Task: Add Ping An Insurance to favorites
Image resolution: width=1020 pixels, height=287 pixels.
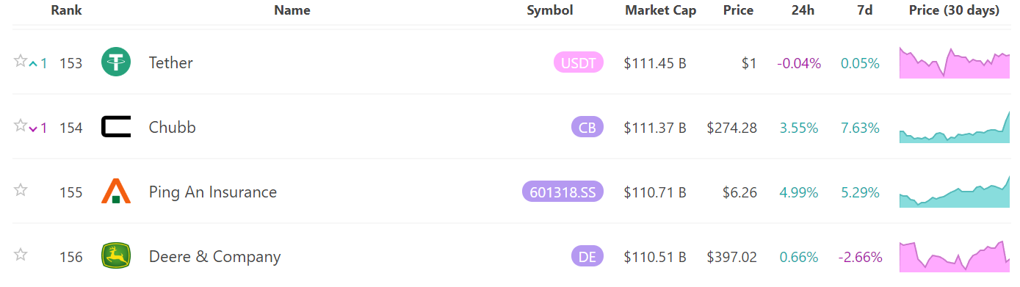Action: tap(21, 190)
